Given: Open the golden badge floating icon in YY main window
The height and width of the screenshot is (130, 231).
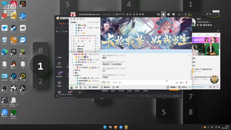Looking at the screenshot, I should [x=214, y=79].
